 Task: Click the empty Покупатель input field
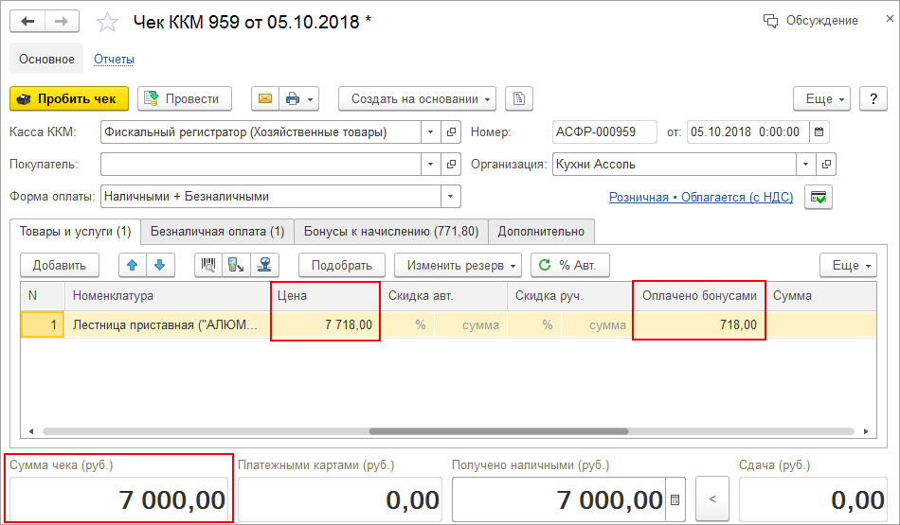(x=261, y=164)
